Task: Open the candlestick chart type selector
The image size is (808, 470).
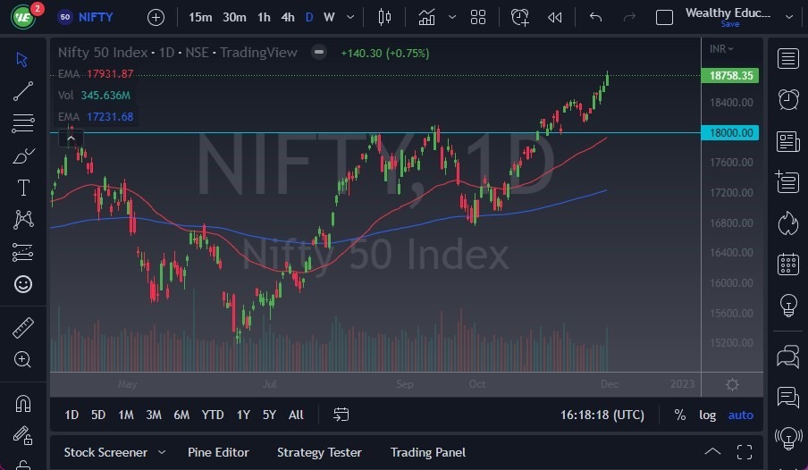Action: point(384,18)
